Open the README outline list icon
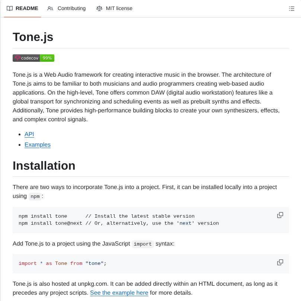The width and height of the screenshot is (301, 301). 292,8
